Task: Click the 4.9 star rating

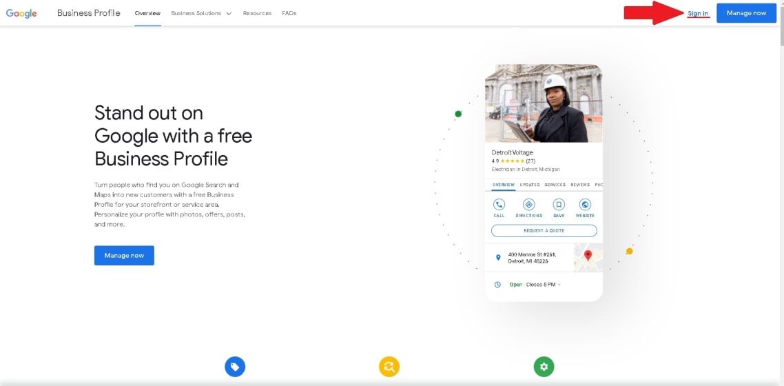Action: click(x=513, y=161)
